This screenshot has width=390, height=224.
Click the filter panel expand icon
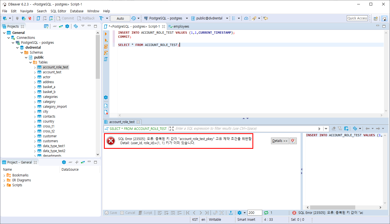171,129
